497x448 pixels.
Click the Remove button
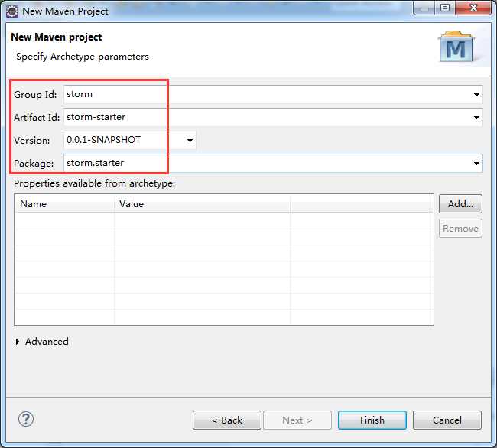coord(460,229)
